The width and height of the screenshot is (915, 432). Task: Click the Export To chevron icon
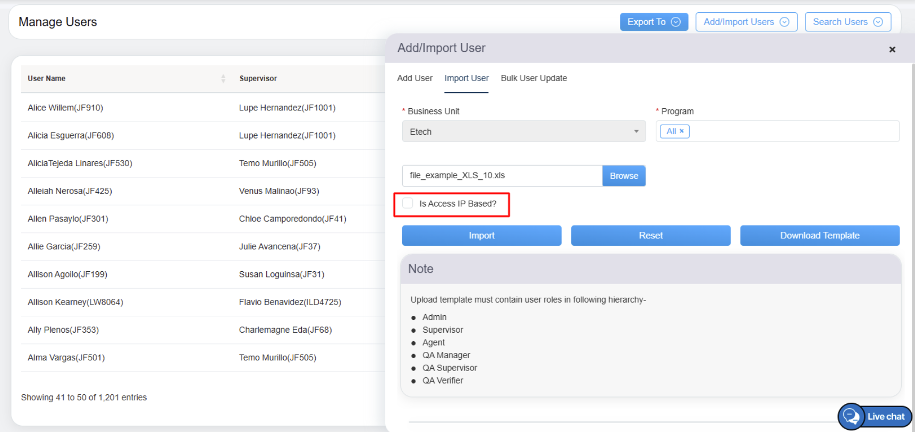(x=676, y=22)
